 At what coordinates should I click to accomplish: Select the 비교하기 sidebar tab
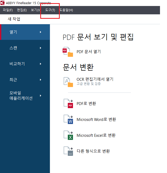(25, 64)
